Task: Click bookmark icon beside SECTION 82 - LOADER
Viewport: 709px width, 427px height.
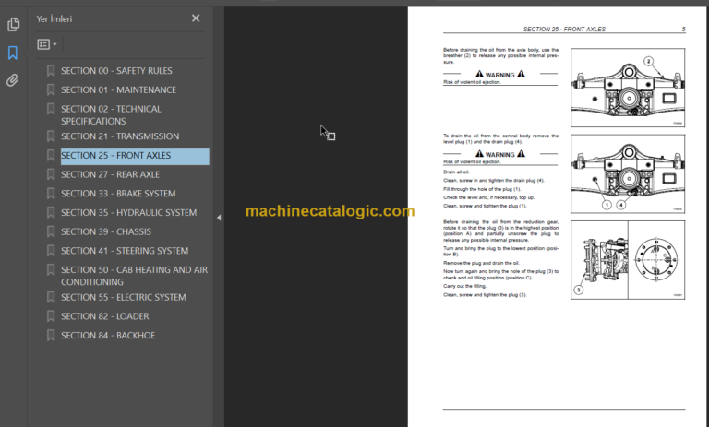Action: coord(51,316)
